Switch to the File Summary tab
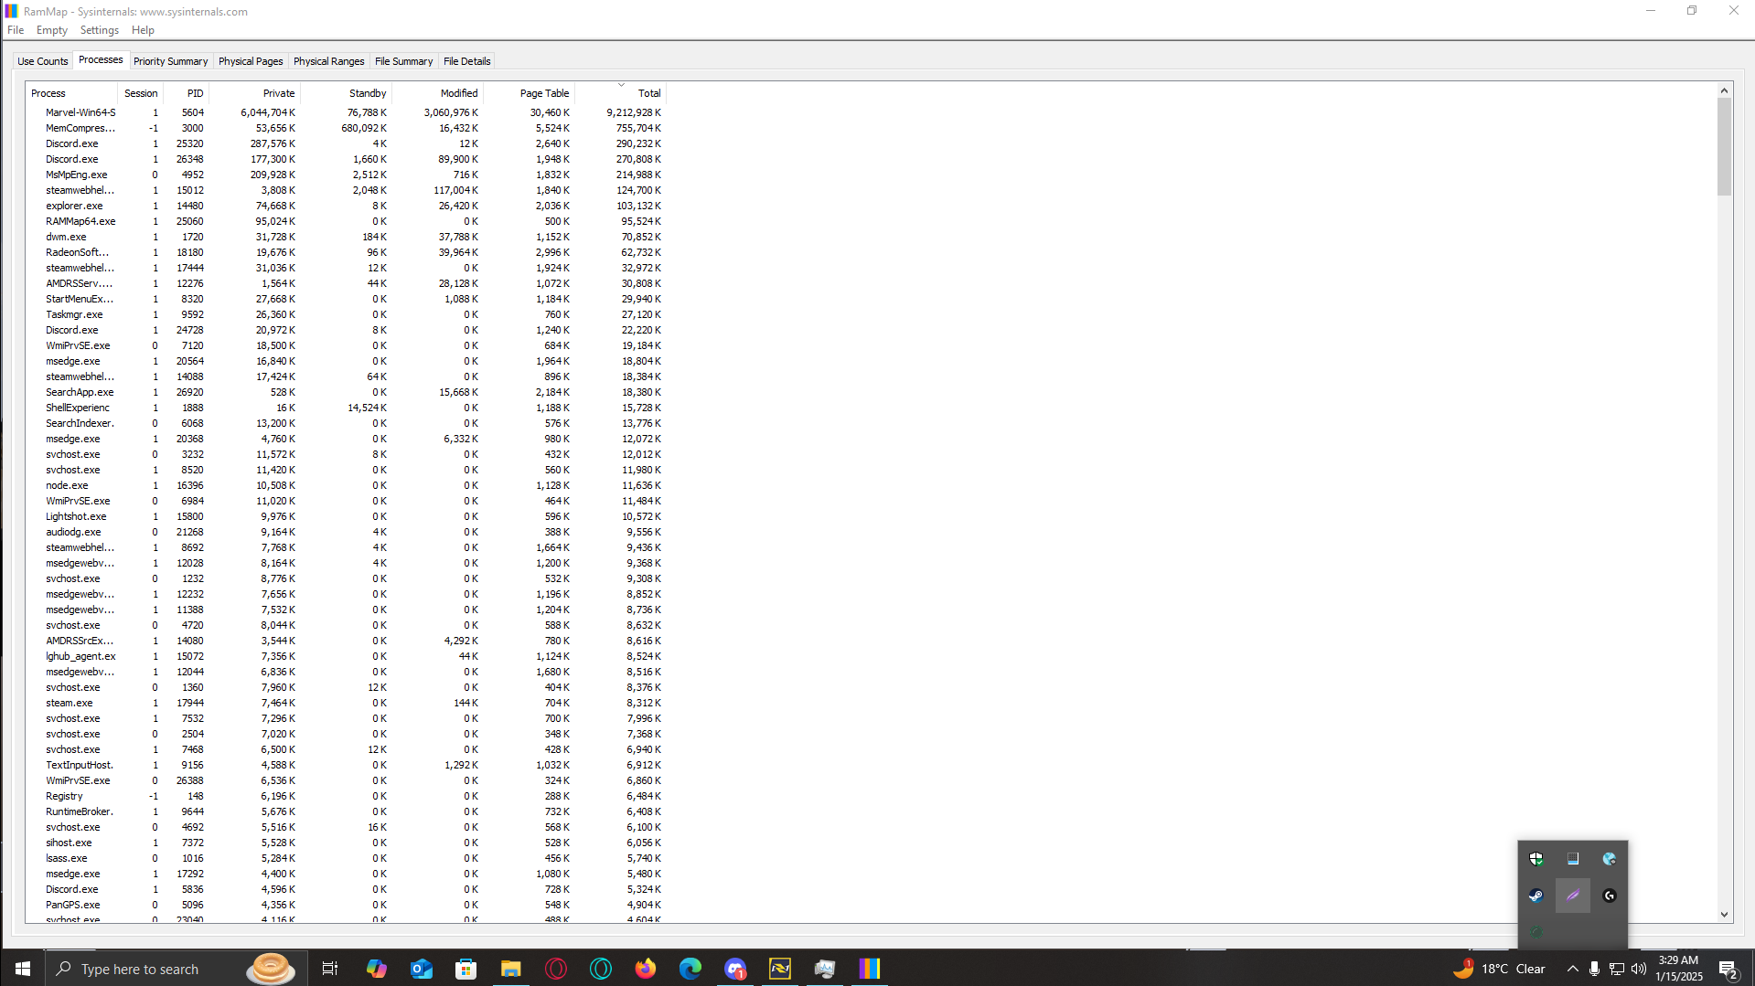This screenshot has width=1755, height=986. (403, 61)
